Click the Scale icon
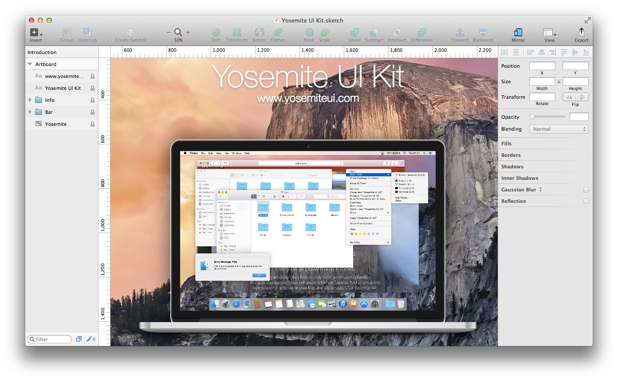This screenshot has width=618, height=381. 324,32
